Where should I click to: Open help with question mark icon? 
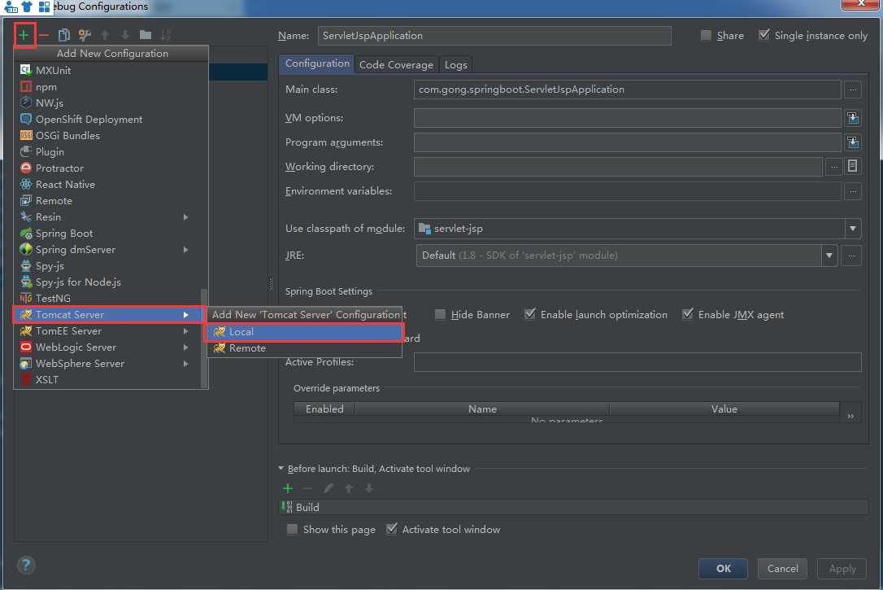click(x=26, y=565)
